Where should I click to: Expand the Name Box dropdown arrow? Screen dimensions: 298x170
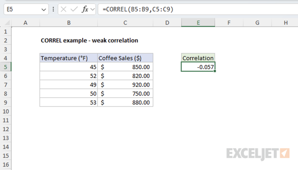pyautogui.click(x=44, y=9)
